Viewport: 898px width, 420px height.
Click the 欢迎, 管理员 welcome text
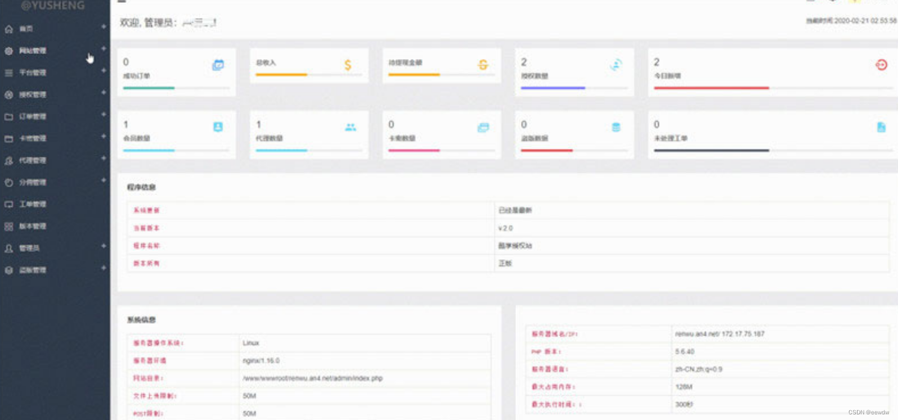click(x=149, y=22)
